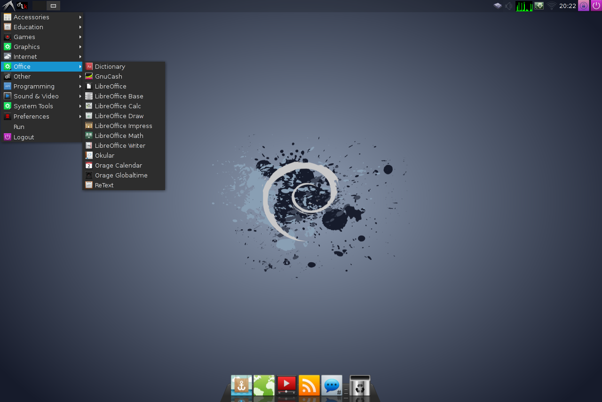The height and width of the screenshot is (402, 602).
Task: Click the 20:22 clock in the panel
Action: tap(568, 6)
